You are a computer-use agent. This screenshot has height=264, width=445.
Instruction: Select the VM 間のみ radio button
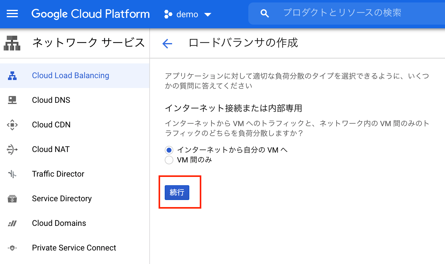coord(169,160)
